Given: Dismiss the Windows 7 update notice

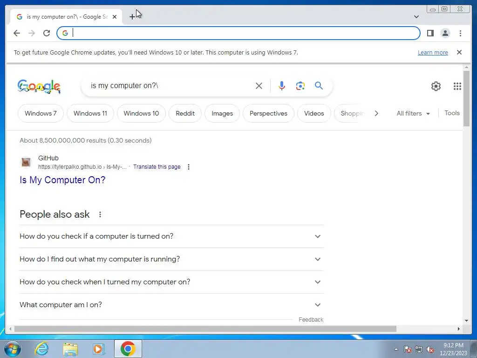Looking at the screenshot, I should click(x=459, y=52).
